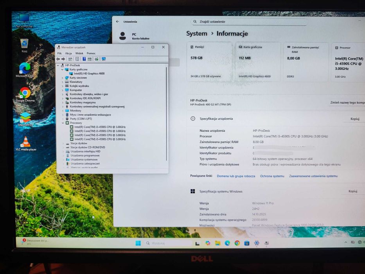365x274 pixels.
Task: Show hidden tray icons chevron
Action: coord(346,242)
